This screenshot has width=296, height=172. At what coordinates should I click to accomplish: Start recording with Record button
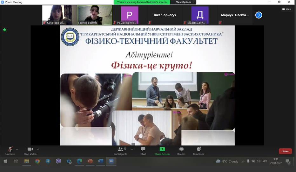(181, 151)
